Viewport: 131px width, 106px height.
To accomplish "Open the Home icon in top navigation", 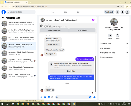I will [x=53, y=12].
